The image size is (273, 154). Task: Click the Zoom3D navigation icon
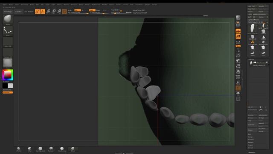(238, 66)
